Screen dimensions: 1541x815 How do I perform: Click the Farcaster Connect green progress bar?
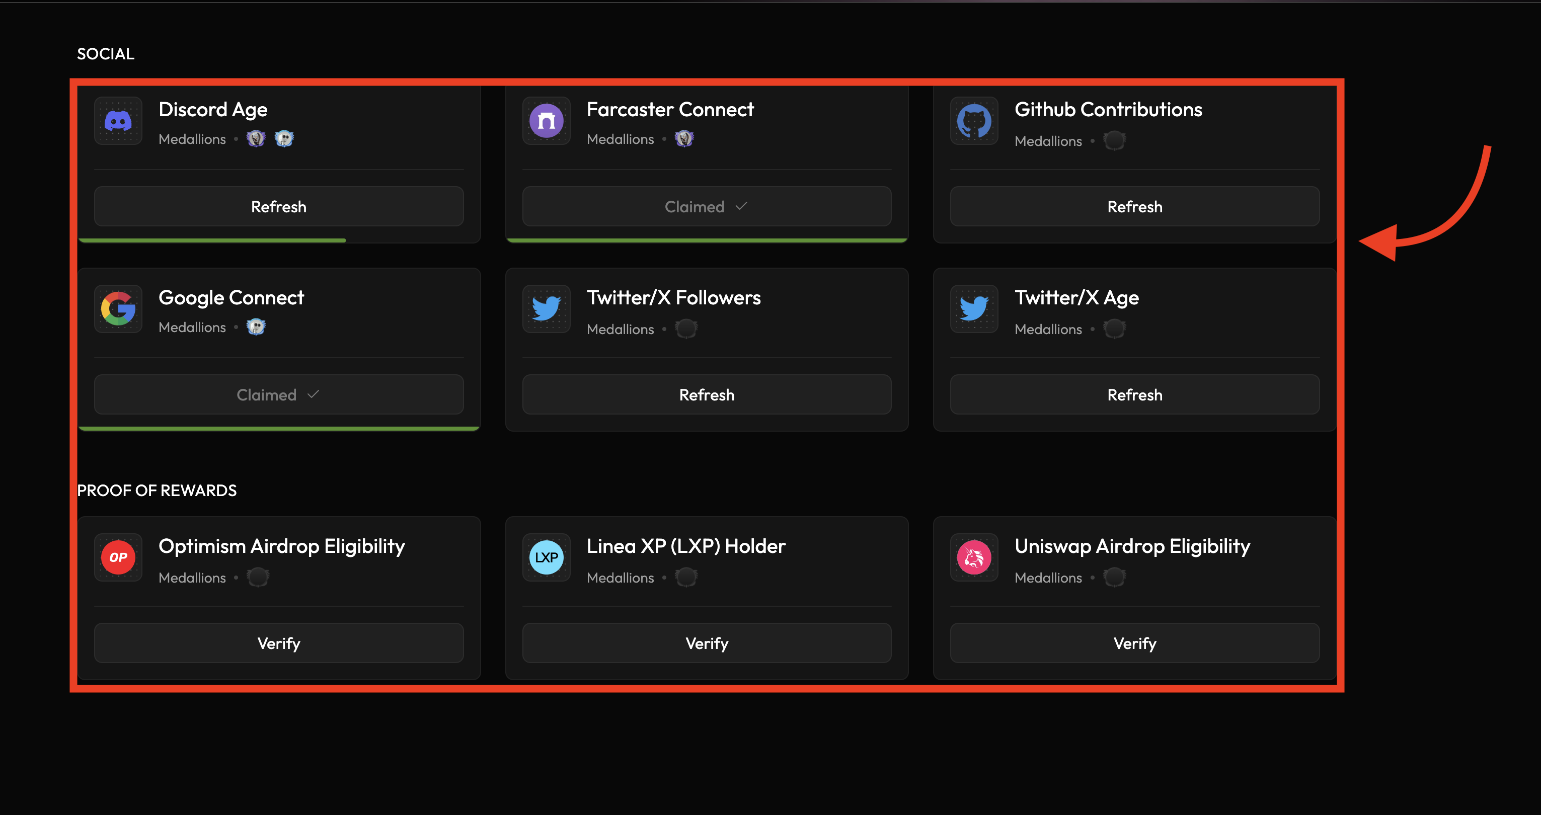coord(707,240)
